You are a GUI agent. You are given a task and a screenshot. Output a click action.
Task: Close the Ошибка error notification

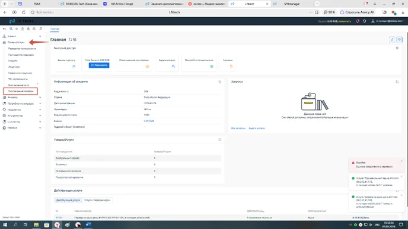pyautogui.click(x=401, y=161)
